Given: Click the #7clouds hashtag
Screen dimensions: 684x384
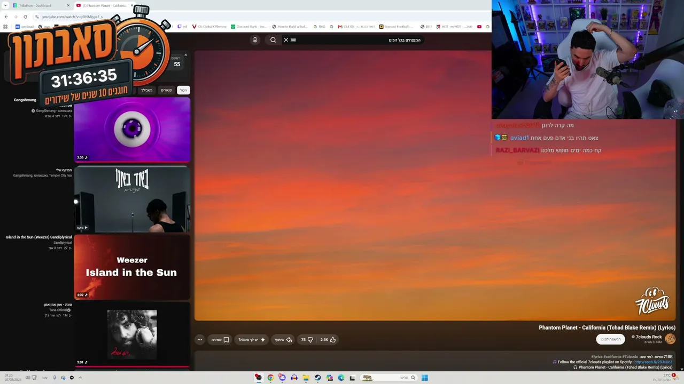Looking at the screenshot, I should (630, 357).
